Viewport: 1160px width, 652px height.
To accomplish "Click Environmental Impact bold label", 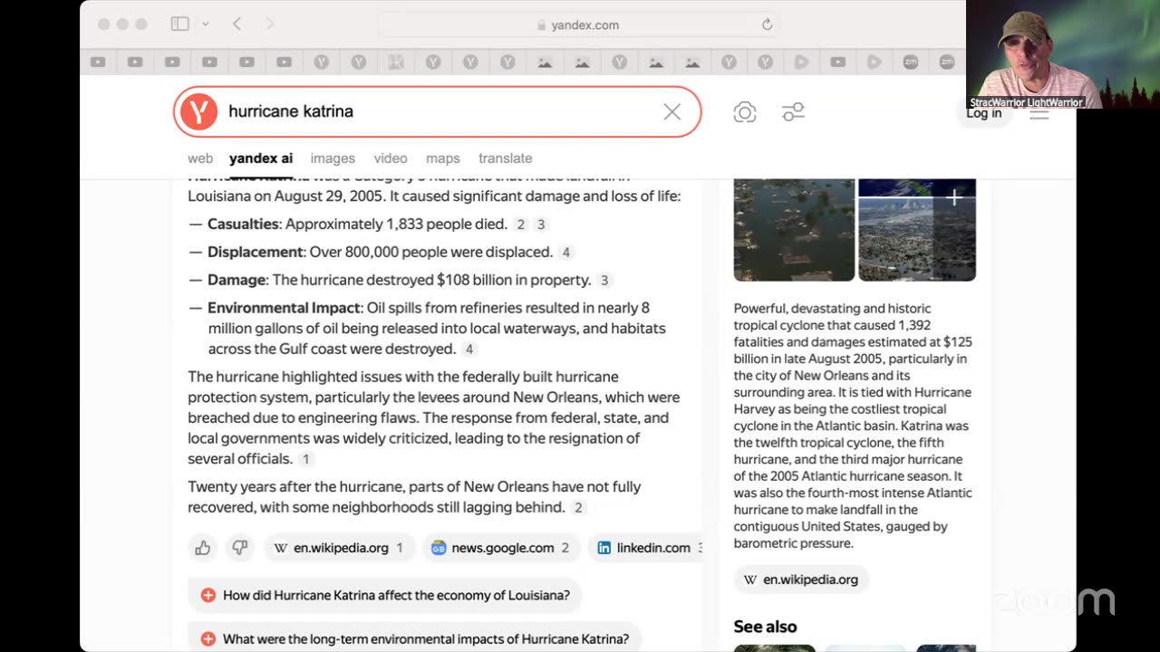I will coord(284,308).
